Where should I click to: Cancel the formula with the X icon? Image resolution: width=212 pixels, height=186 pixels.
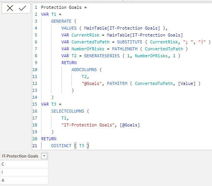click(10, 8)
